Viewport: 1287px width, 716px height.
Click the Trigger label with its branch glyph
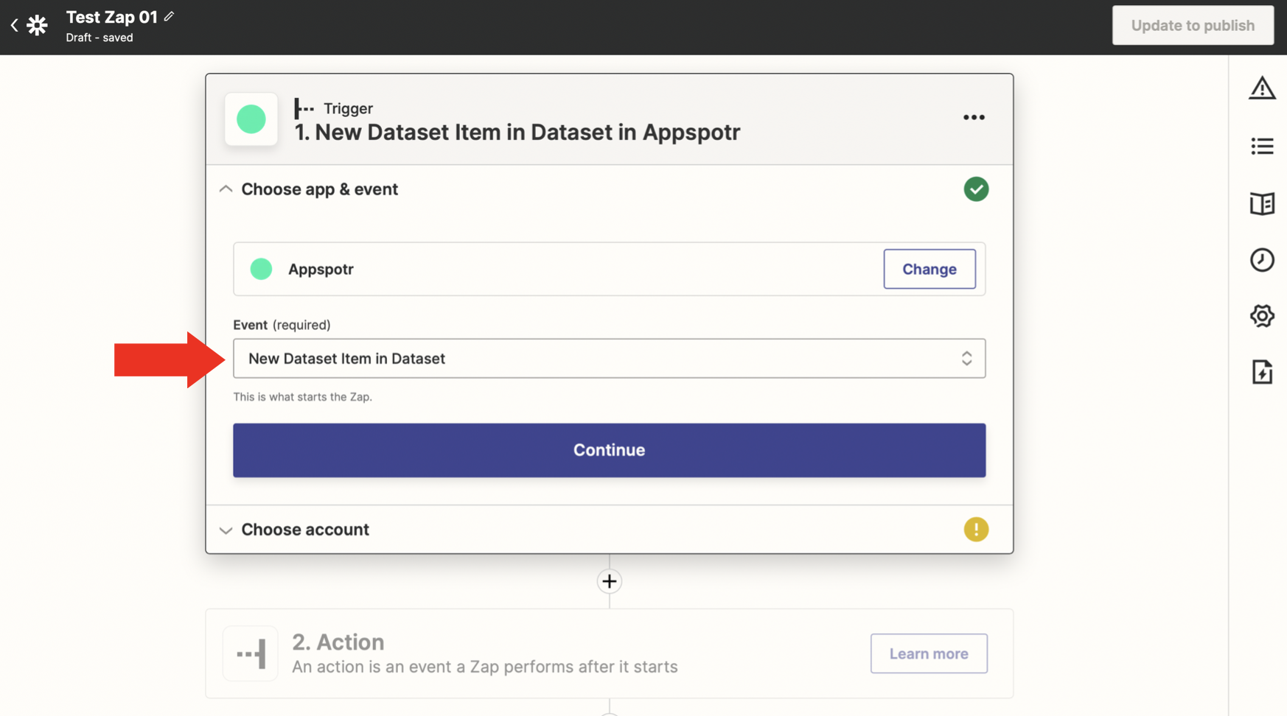pos(333,108)
